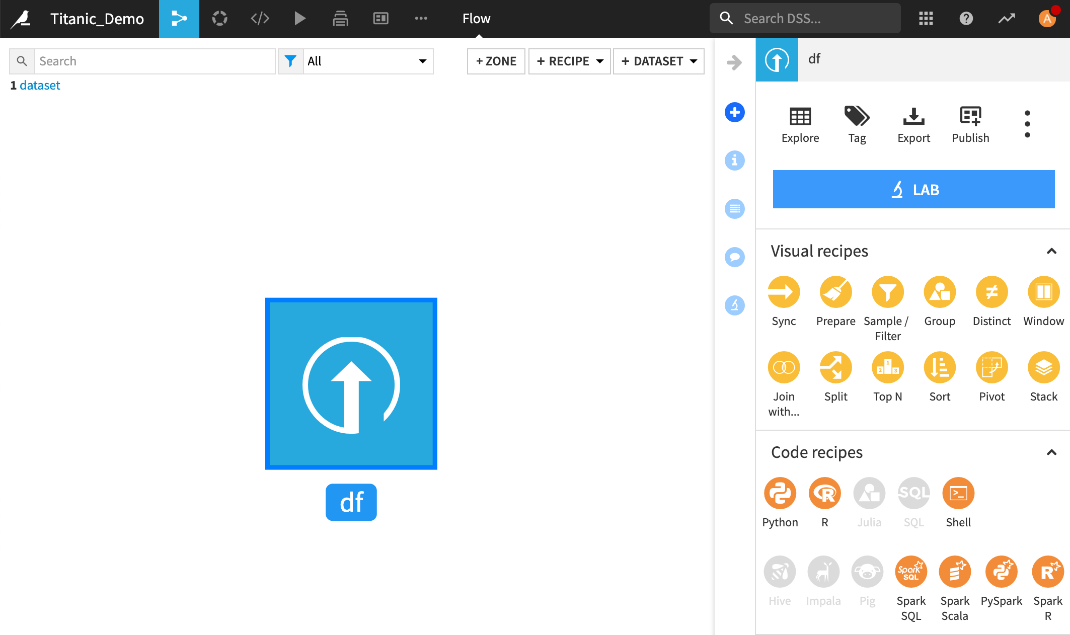Open the Export dataset action
The image size is (1070, 635).
pos(913,117)
